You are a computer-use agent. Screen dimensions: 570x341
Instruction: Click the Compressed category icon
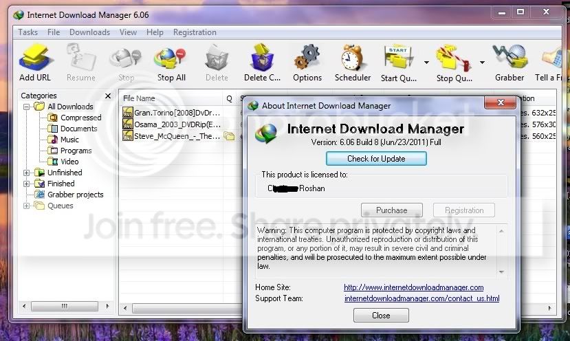(53, 118)
